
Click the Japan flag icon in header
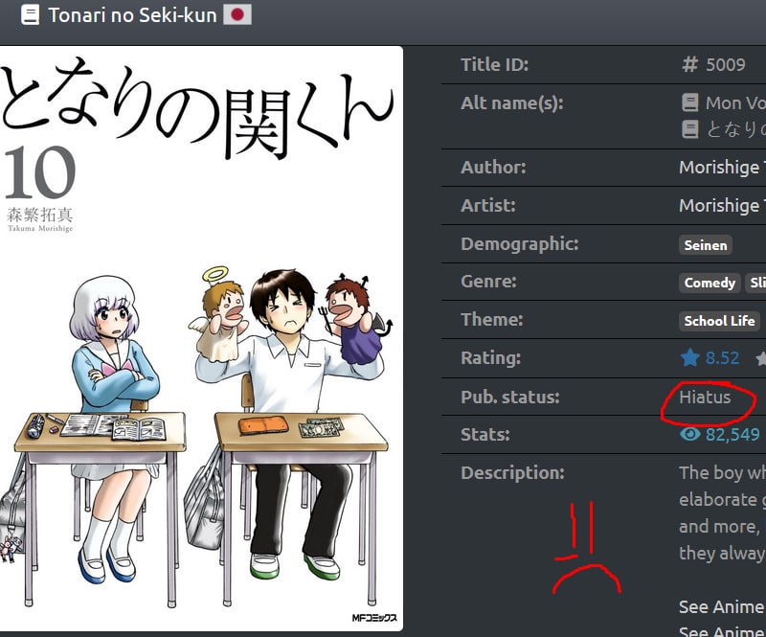(x=237, y=14)
